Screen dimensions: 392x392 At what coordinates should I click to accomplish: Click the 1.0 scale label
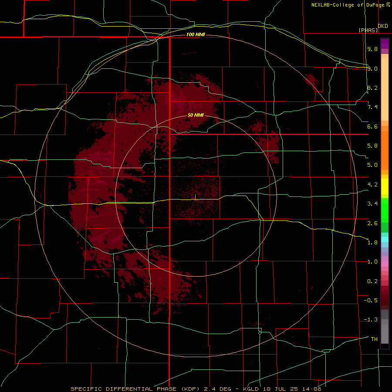point(372,262)
